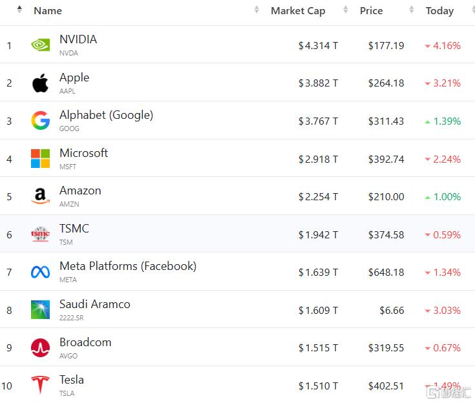This screenshot has width=475, height=403.
Task: Sort by Price column header
Action: 371,10
